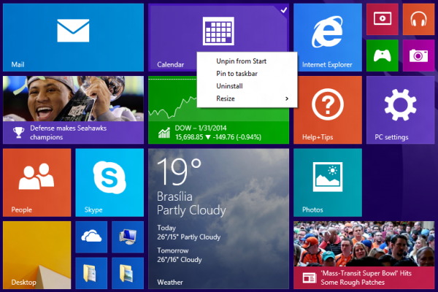Open the This PC computer tile
Image resolution: width=438 pixels, height=292 pixels.
tap(128, 237)
